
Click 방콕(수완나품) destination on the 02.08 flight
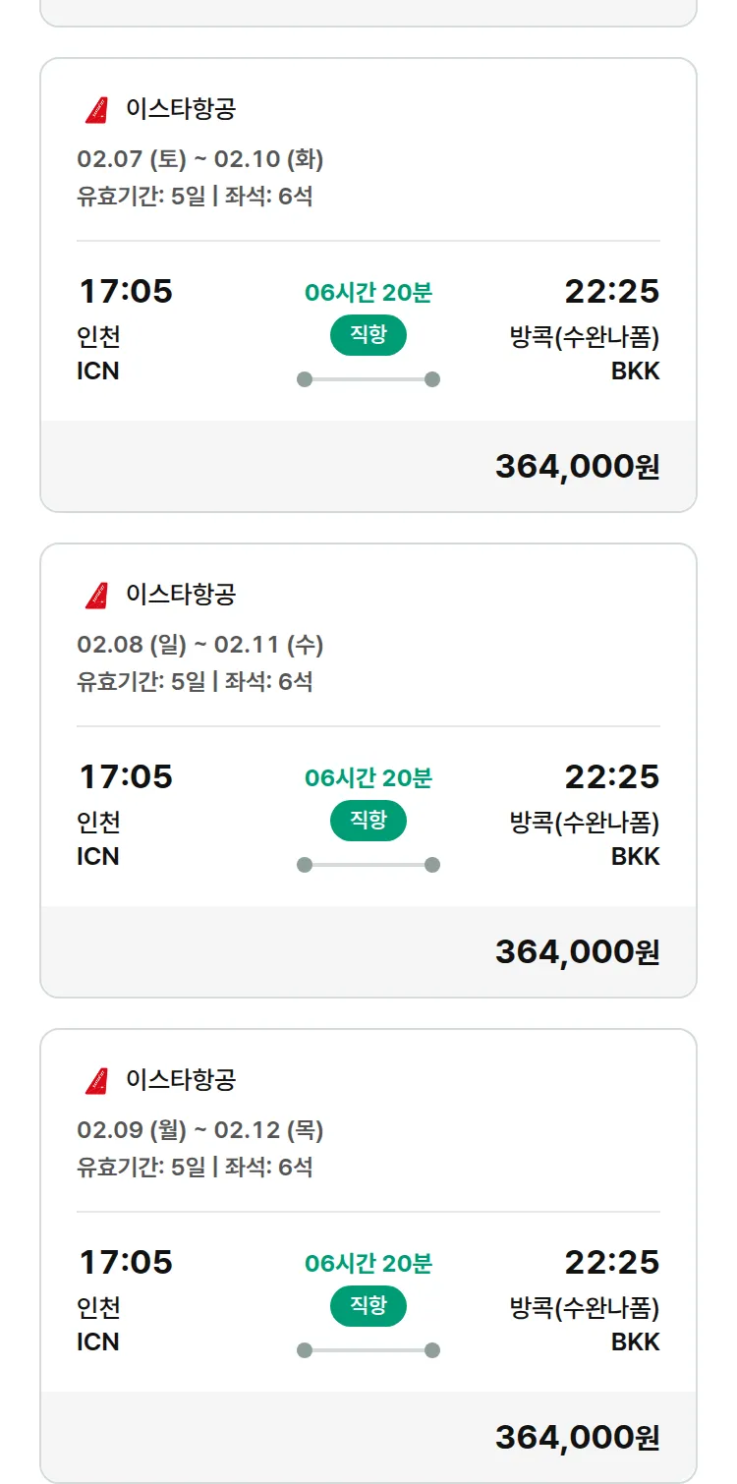(x=584, y=823)
